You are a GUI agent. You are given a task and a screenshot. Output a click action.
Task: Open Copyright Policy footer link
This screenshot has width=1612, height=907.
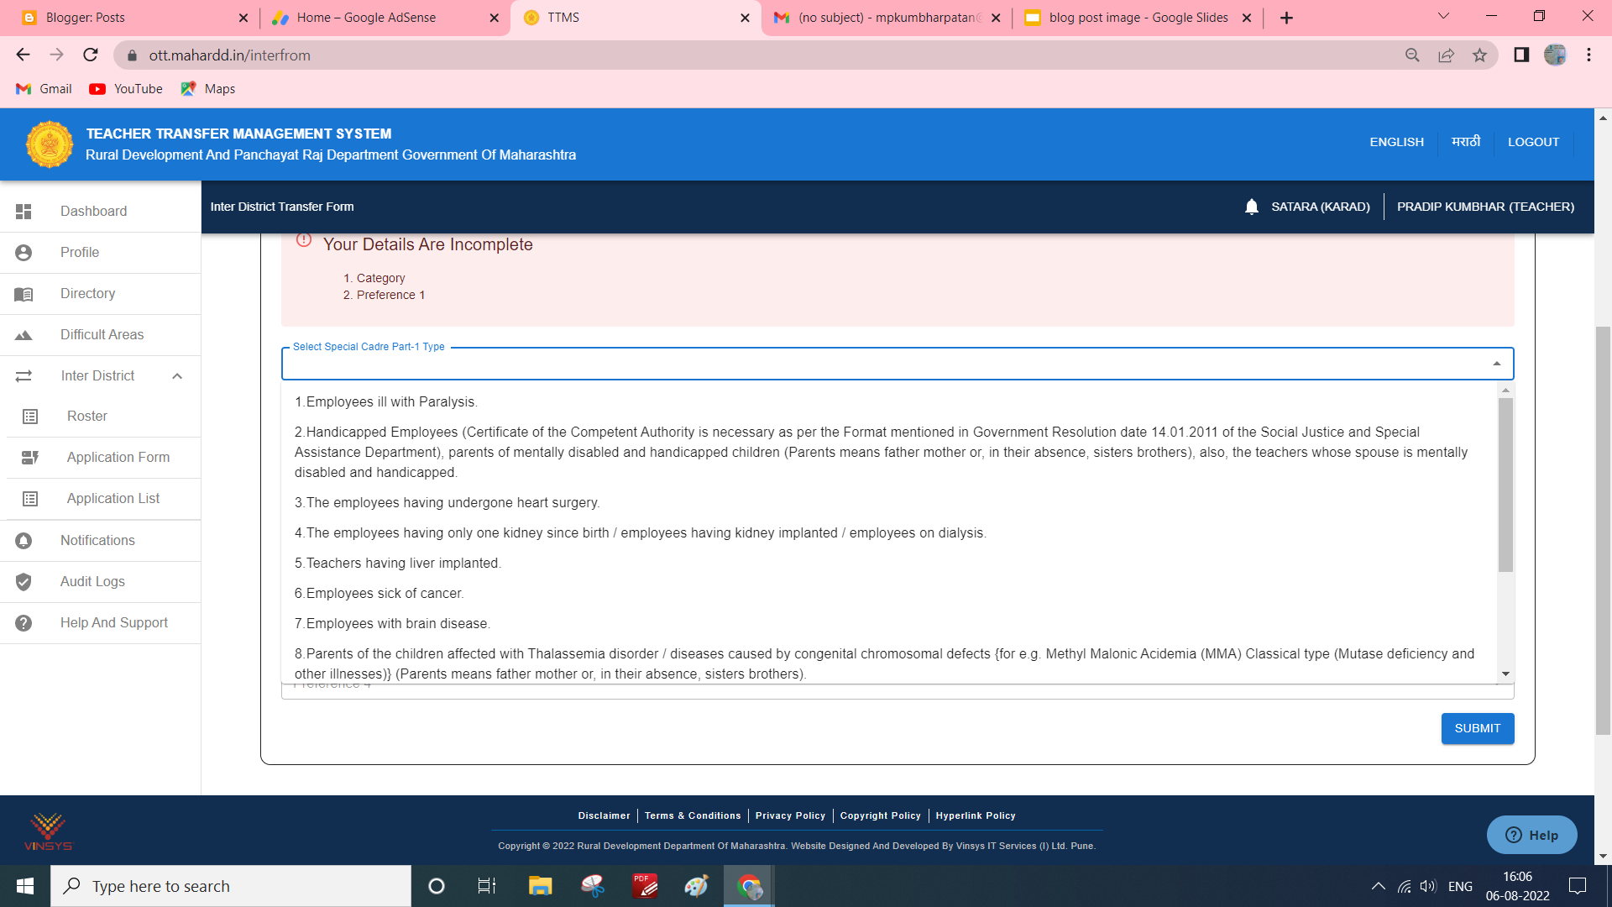pyautogui.click(x=880, y=816)
